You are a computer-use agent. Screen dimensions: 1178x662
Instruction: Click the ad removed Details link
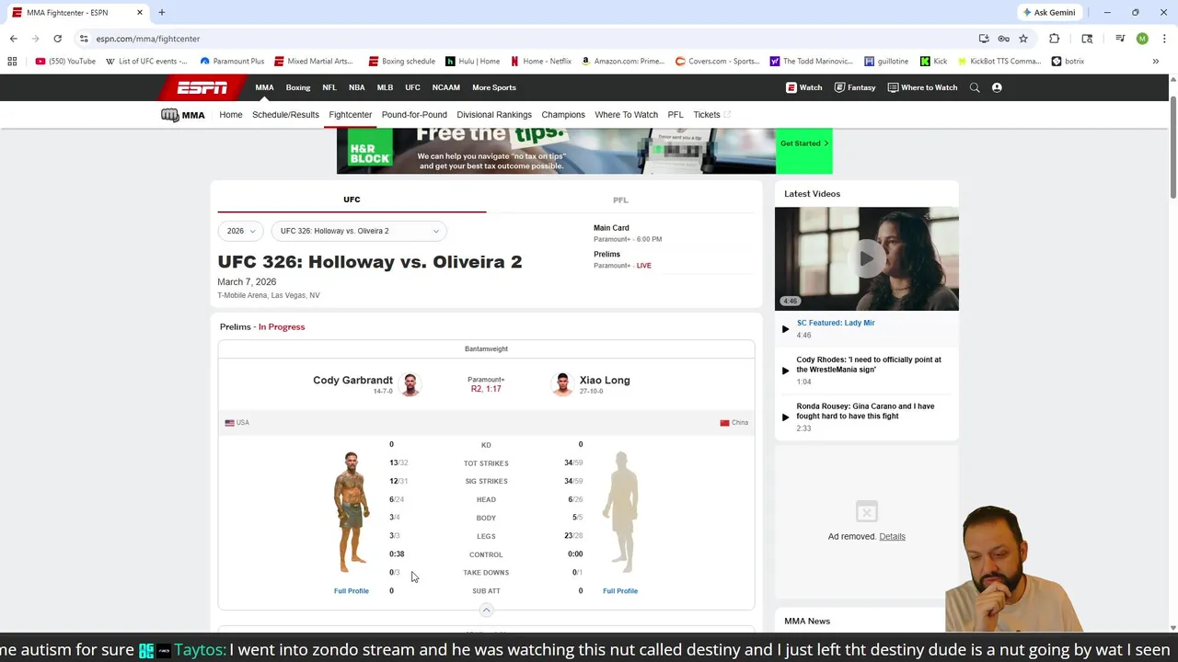(x=892, y=537)
